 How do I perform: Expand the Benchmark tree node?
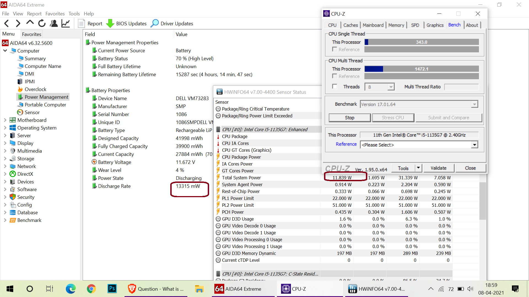[x=5, y=220]
